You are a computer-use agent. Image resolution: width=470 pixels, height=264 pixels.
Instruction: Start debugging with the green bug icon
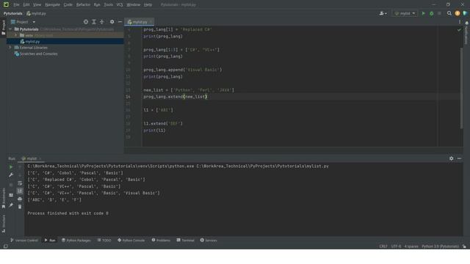431,13
